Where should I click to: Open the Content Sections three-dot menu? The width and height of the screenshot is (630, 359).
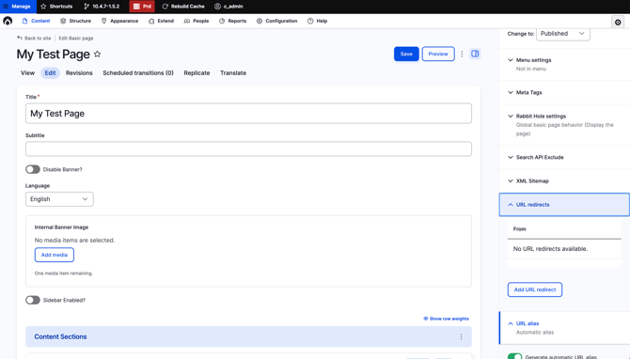pyautogui.click(x=462, y=336)
